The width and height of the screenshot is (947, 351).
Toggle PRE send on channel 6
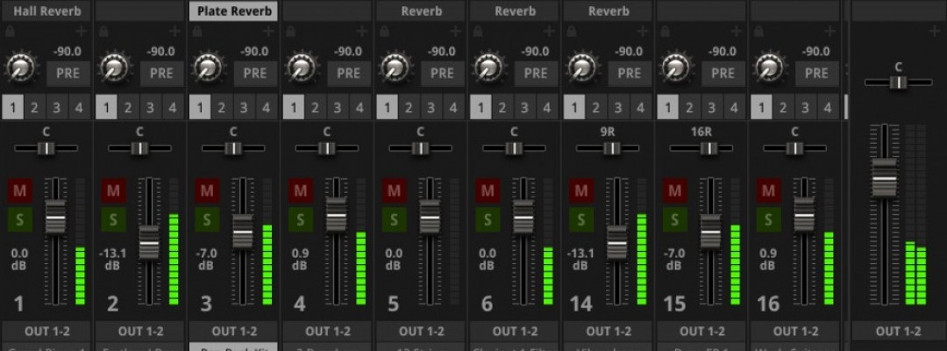(x=536, y=73)
